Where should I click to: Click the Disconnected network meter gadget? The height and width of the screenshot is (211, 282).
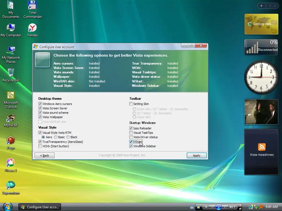[261, 47]
